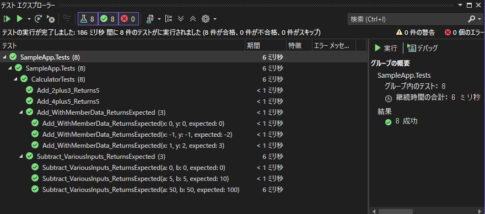
Task: Click the 実行 button in summary pane
Action: 386,48
